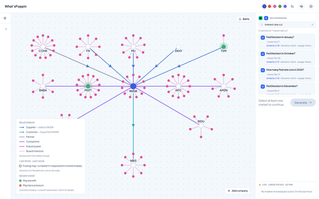
Task: Select the AMZN company node
Action: coord(224,86)
